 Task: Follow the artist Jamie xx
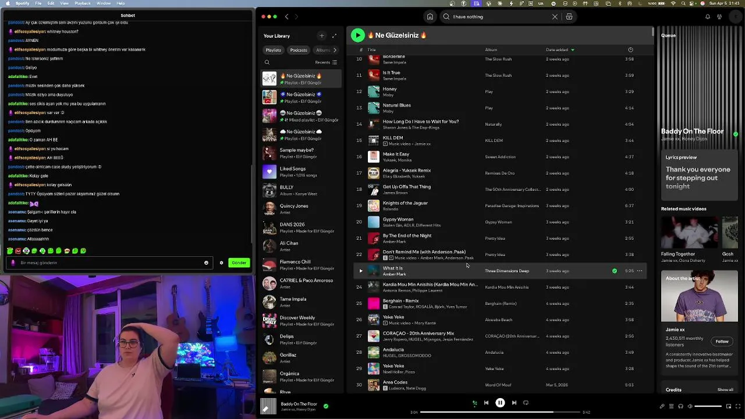[722, 342]
